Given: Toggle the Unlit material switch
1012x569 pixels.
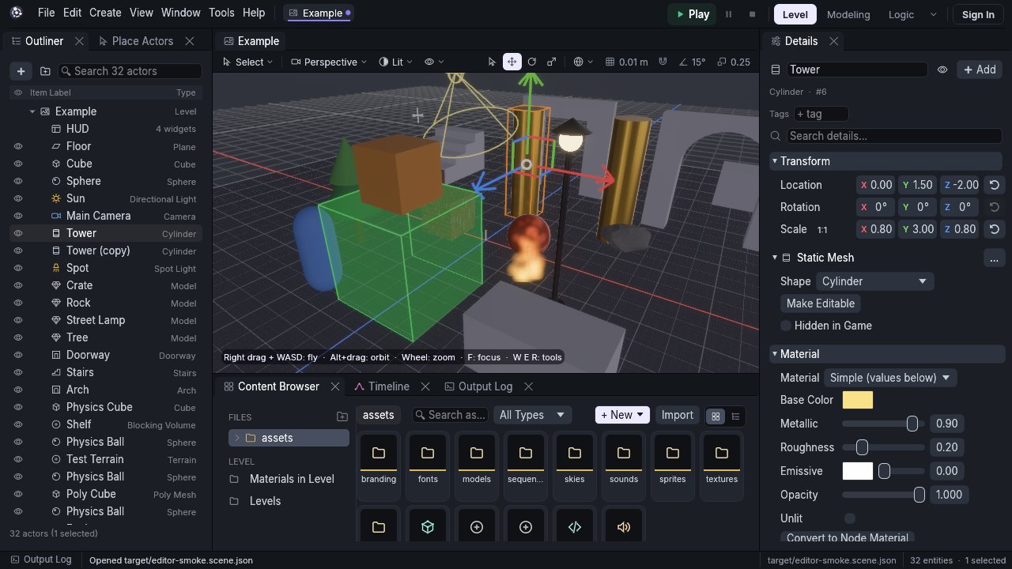Looking at the screenshot, I should [x=850, y=518].
